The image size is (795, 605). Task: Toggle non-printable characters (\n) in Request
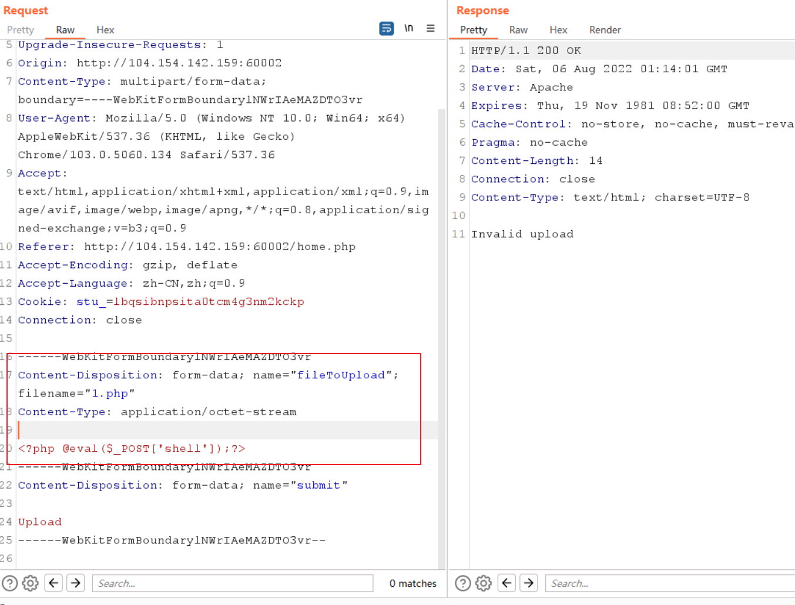point(409,29)
